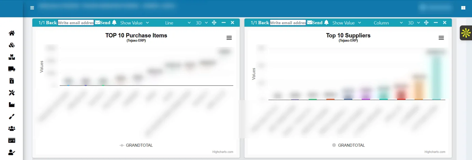This screenshot has height=160, width=472.
Task: Open the 3D dropdown in Purchase Items panel
Action: pos(202,23)
